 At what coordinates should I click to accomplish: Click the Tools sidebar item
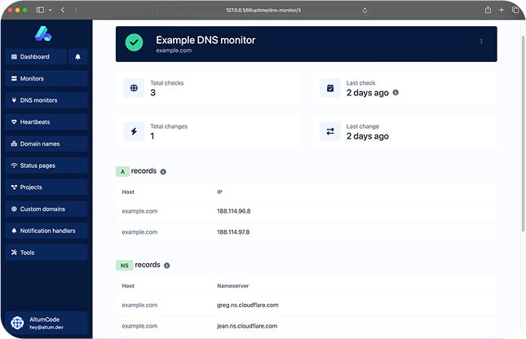pyautogui.click(x=46, y=253)
